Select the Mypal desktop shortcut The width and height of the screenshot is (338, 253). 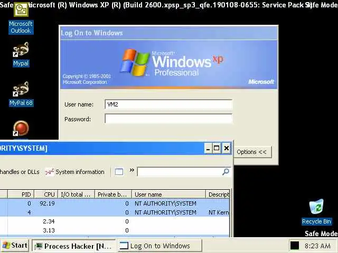pyautogui.click(x=21, y=54)
